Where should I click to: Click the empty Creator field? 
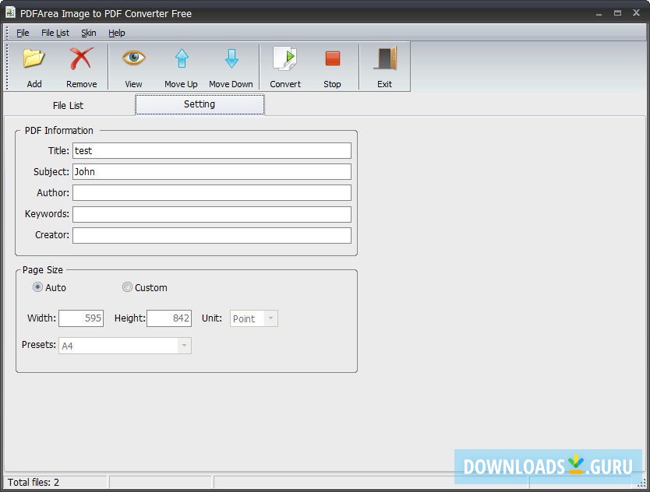(x=212, y=235)
